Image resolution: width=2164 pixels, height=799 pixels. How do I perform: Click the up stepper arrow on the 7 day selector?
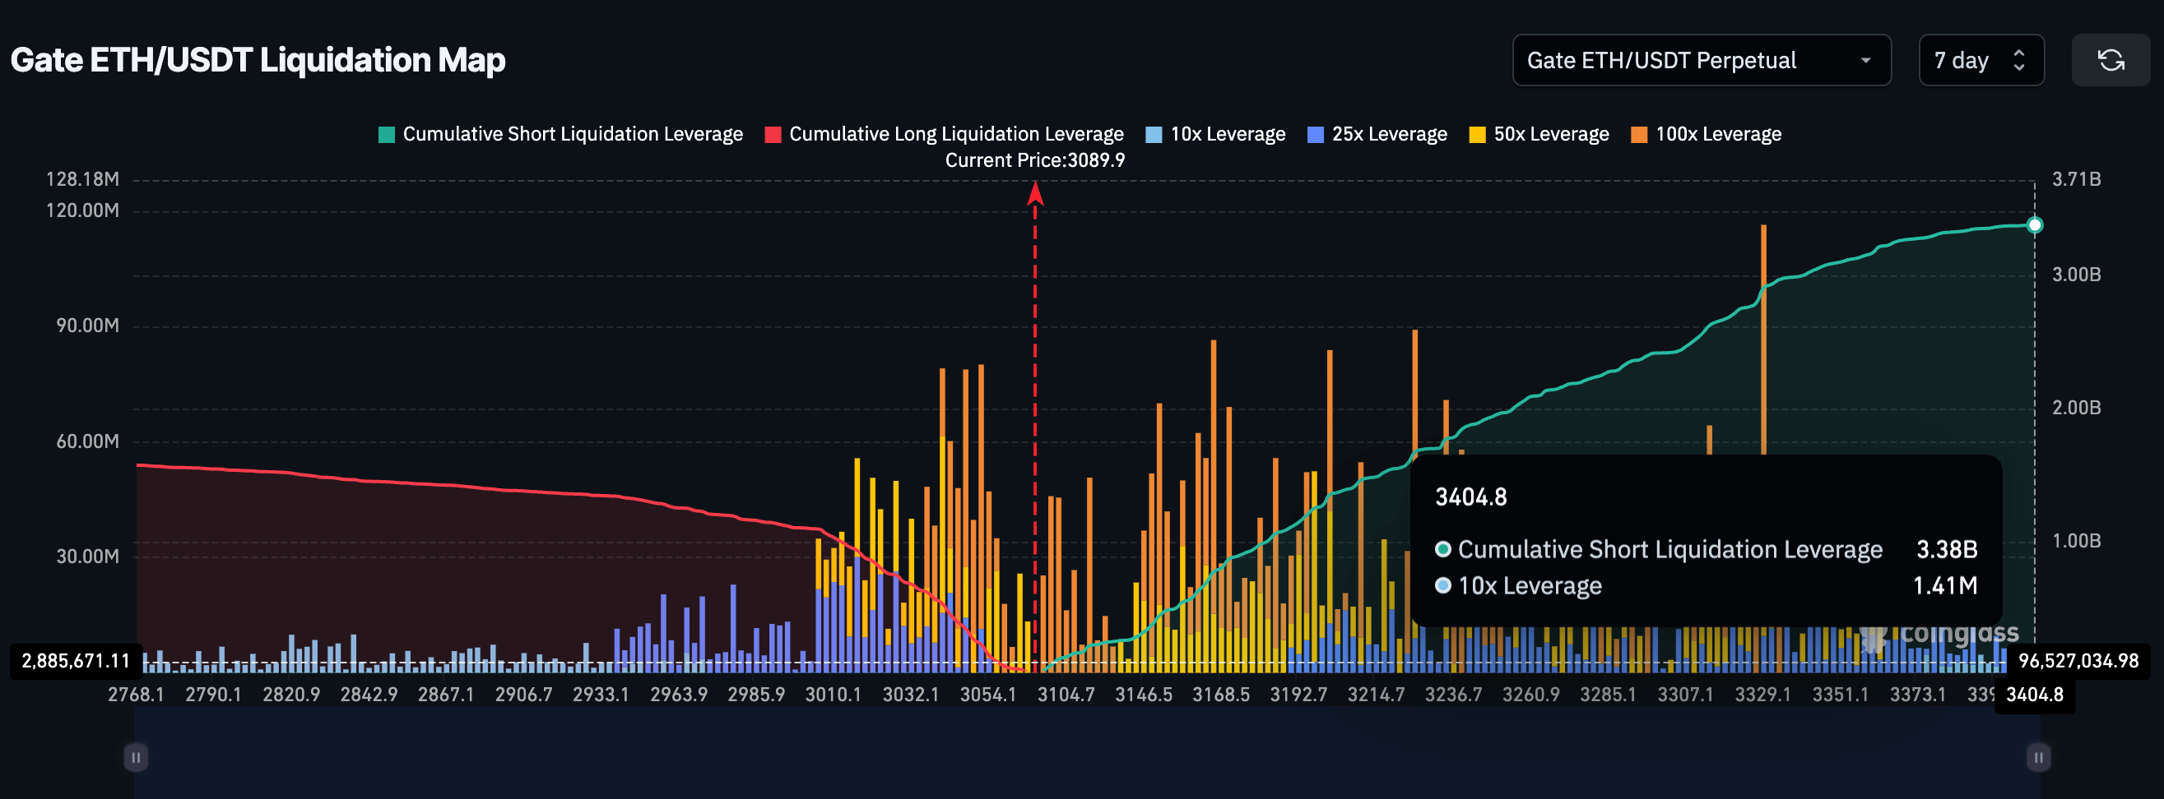pyautogui.click(x=2019, y=53)
